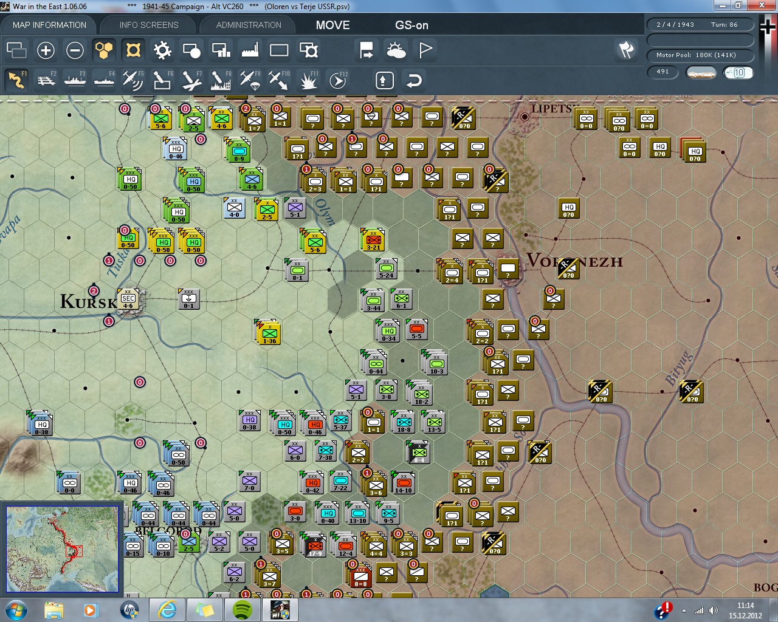Select the yellow 1-36 infantry unit
The width and height of the screenshot is (778, 622).
tap(269, 333)
